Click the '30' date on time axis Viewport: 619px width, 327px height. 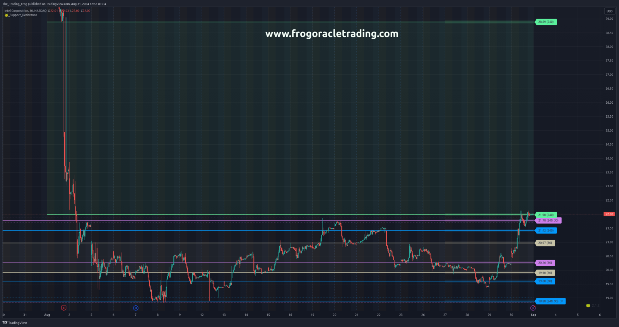pyautogui.click(x=511, y=315)
